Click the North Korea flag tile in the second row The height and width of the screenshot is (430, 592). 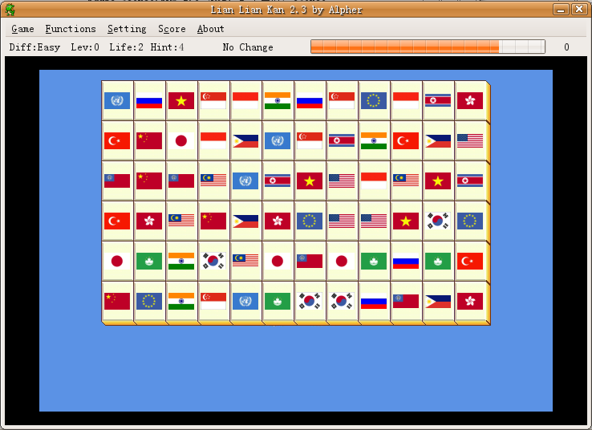click(x=342, y=141)
